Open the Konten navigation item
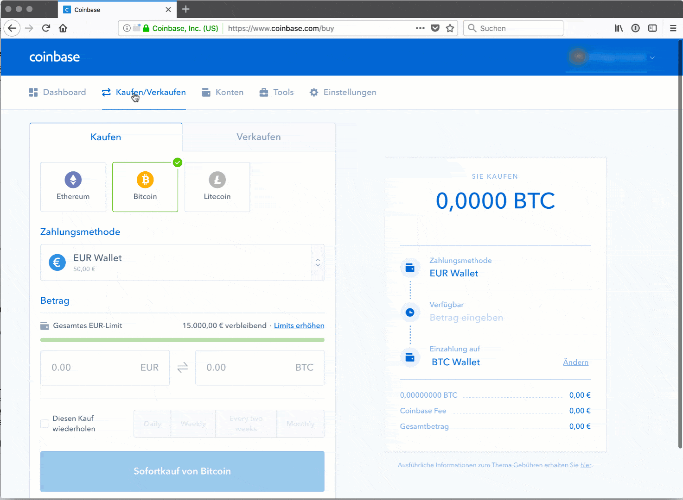The width and height of the screenshot is (683, 500). click(x=223, y=92)
